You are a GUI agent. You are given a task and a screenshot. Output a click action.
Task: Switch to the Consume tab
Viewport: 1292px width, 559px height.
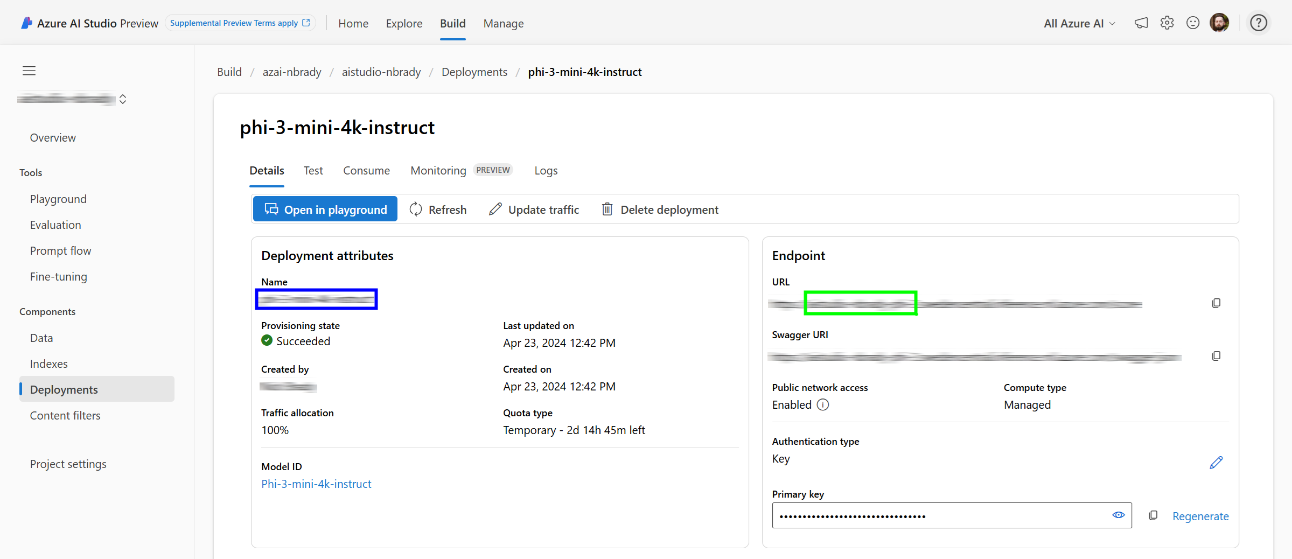point(366,170)
